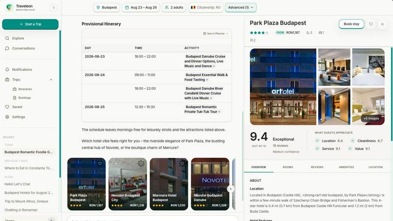Save Park Plaza Budapest with header heart
The width and height of the screenshot is (393, 221).
[371, 24]
